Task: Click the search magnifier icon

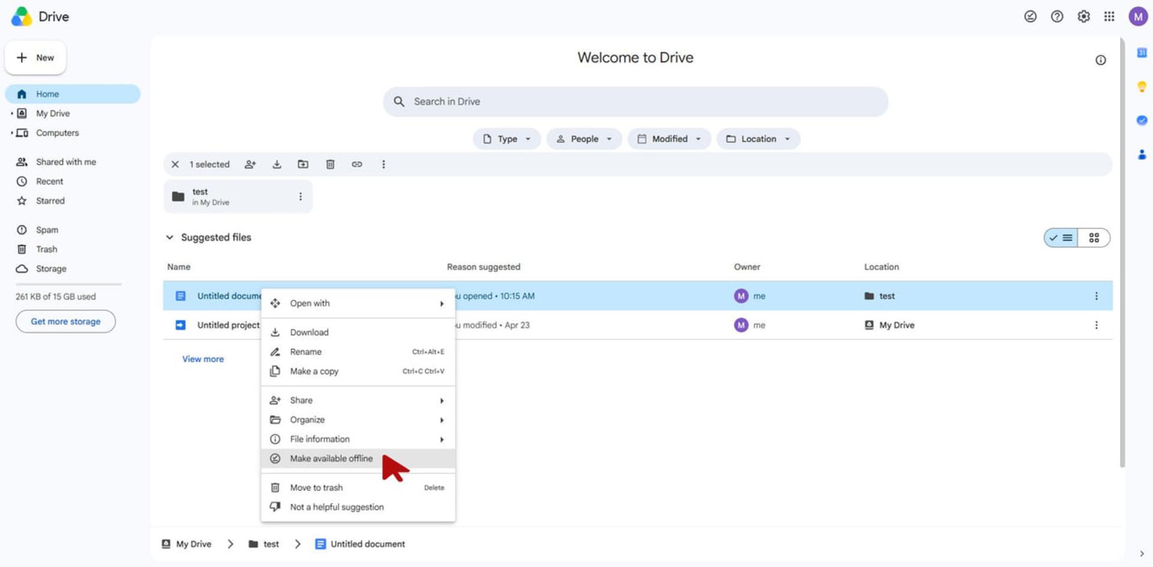Action: pos(399,102)
